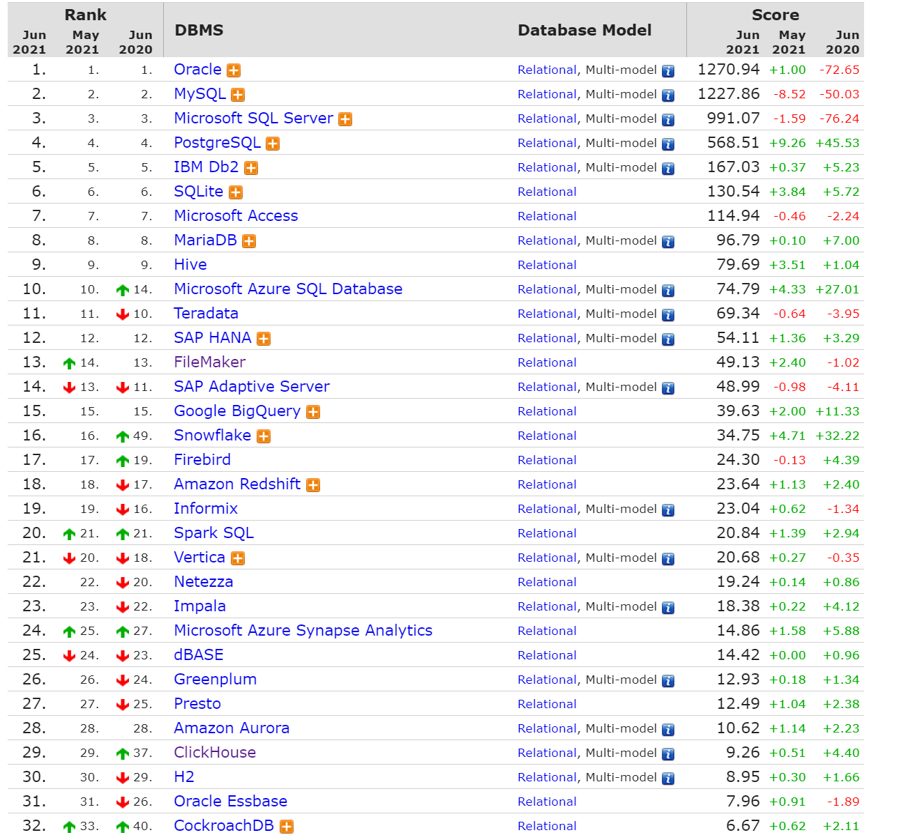The width and height of the screenshot is (899, 835).
Task: Open the SAP Adaptive Server link
Action: point(252,387)
